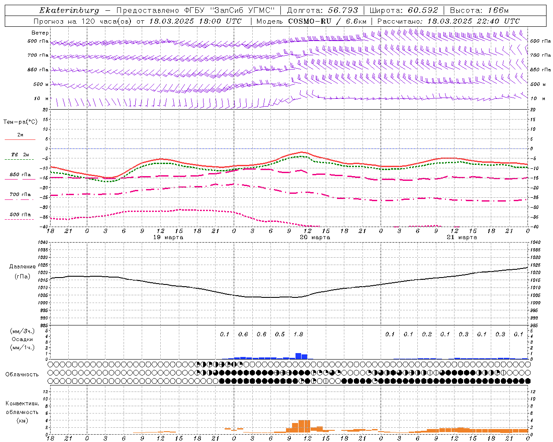
Task: Select the Давление pressure panel label
Action: click(22, 267)
